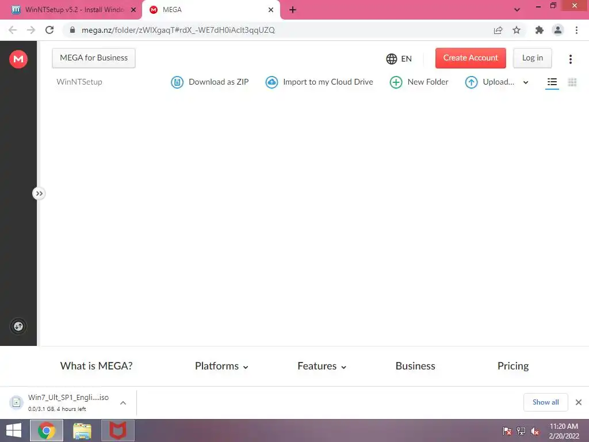589x442 pixels.
Task: Open the taskbar clock showing 11:20 AM
Action: [564, 431]
